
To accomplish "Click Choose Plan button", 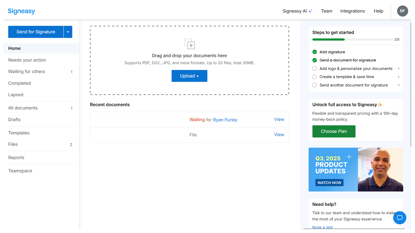I will tap(334, 131).
